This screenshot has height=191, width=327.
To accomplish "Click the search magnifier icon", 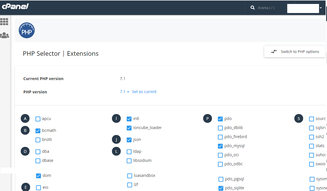I will 253,8.
